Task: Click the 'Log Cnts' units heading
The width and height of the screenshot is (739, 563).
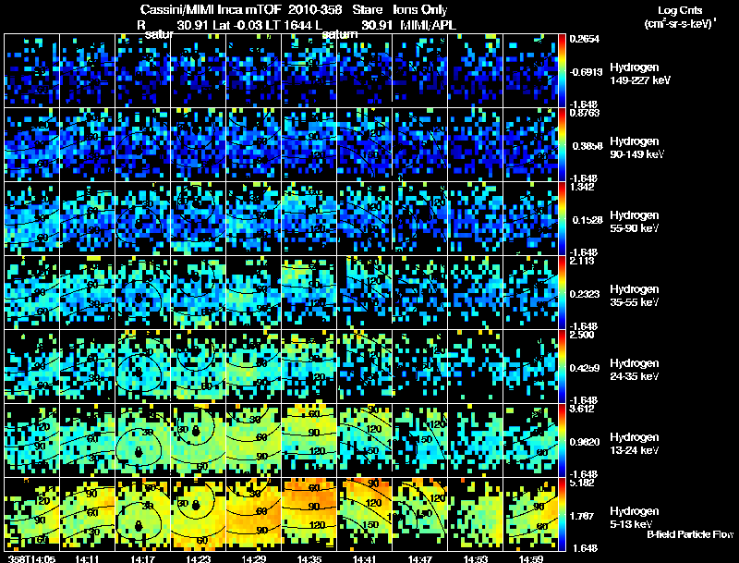Action: (680, 10)
